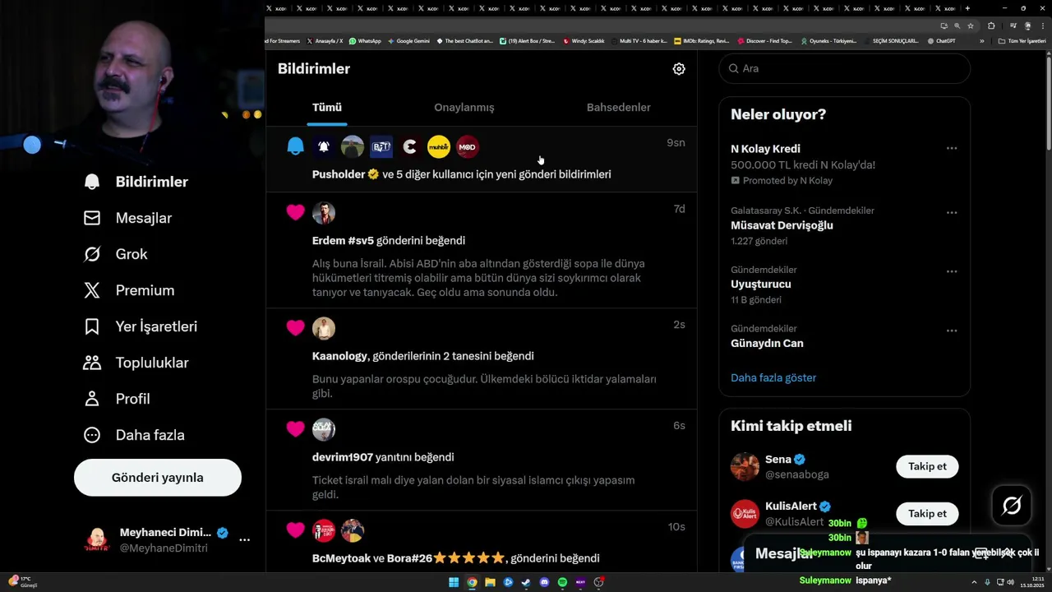Image resolution: width=1052 pixels, height=592 pixels.
Task: Open Grok from the sidebar
Action: point(116,254)
